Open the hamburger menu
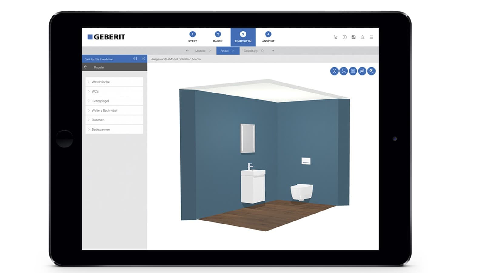Viewport: 485px width, 273px height. [371, 37]
